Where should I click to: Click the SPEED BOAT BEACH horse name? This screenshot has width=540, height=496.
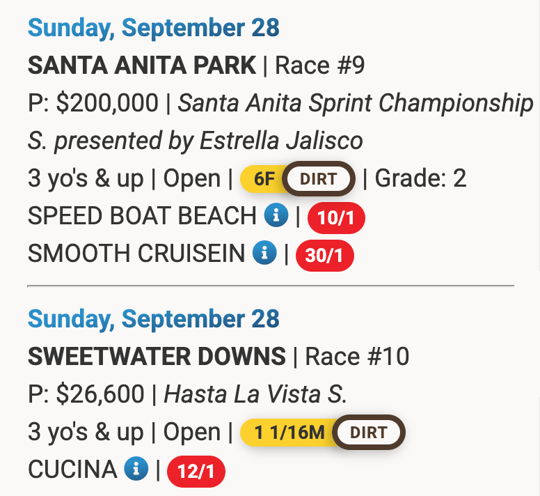click(142, 217)
